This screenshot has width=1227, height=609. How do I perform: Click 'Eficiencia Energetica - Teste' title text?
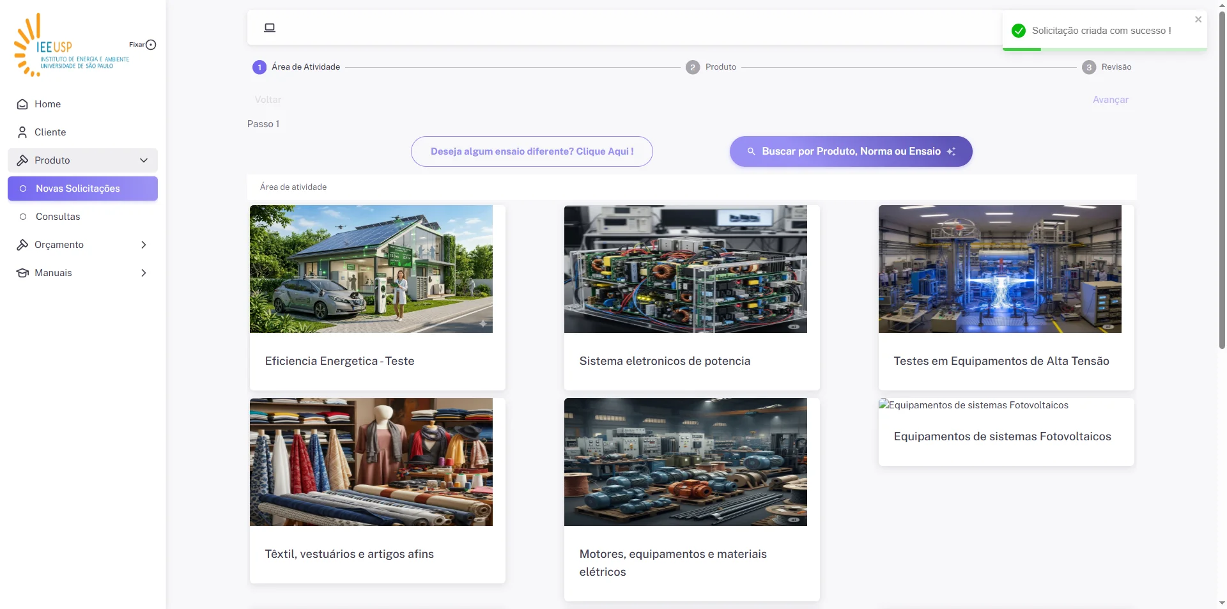pyautogui.click(x=339, y=361)
